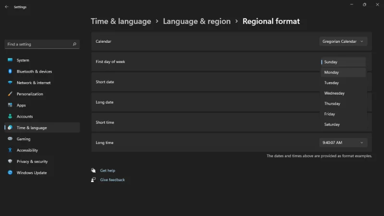
Task: Open the System settings category
Action: click(x=42, y=60)
